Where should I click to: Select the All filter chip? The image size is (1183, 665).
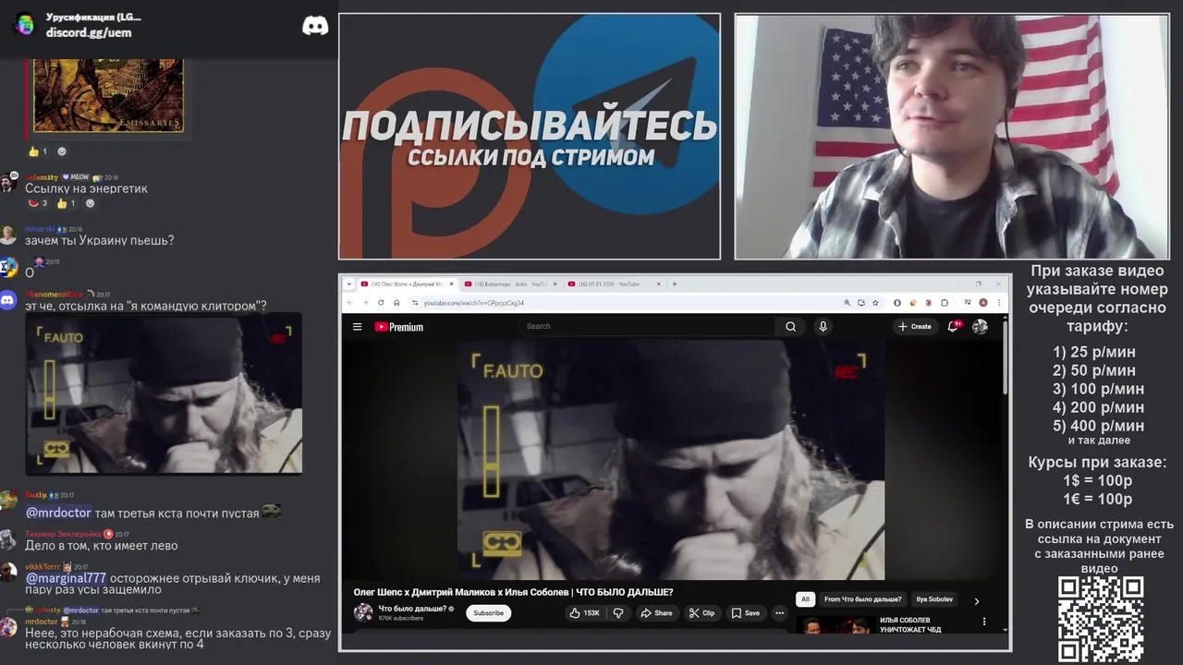click(x=805, y=599)
